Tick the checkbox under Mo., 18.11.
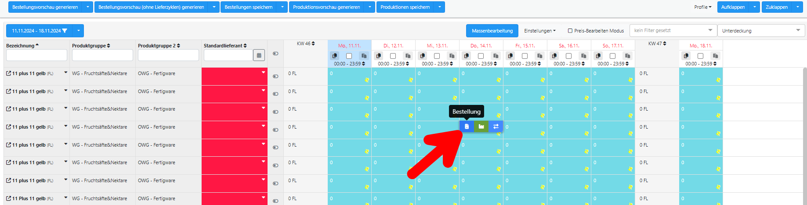807x205 pixels. (x=700, y=56)
